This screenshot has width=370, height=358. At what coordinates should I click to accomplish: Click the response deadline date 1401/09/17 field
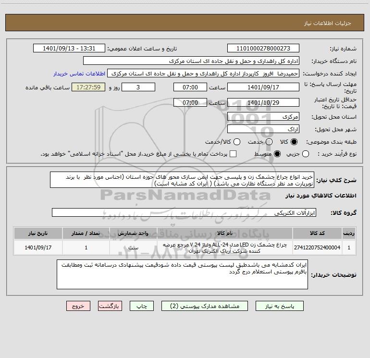pos(263,87)
